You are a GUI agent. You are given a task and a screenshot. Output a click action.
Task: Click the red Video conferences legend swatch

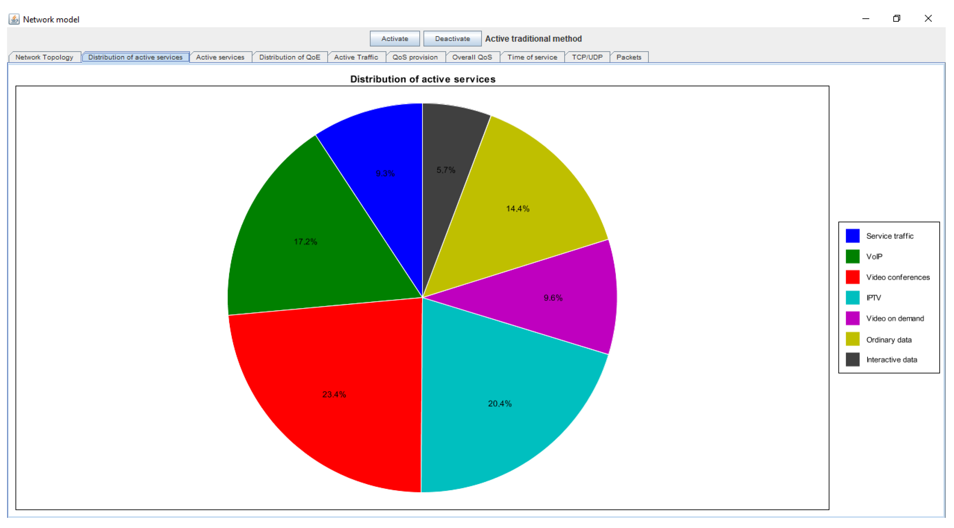click(x=852, y=277)
